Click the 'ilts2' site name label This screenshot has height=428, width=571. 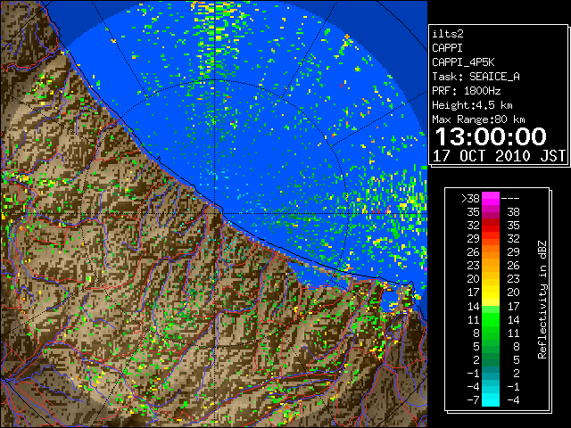click(x=448, y=34)
